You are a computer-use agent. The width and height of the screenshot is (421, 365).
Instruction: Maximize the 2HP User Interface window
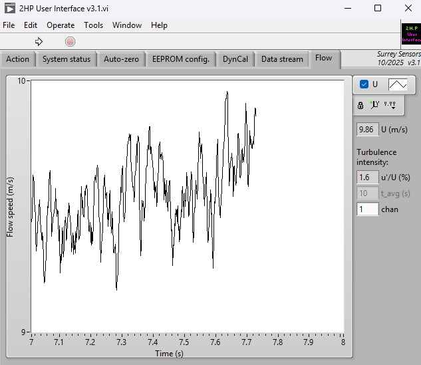pos(378,9)
